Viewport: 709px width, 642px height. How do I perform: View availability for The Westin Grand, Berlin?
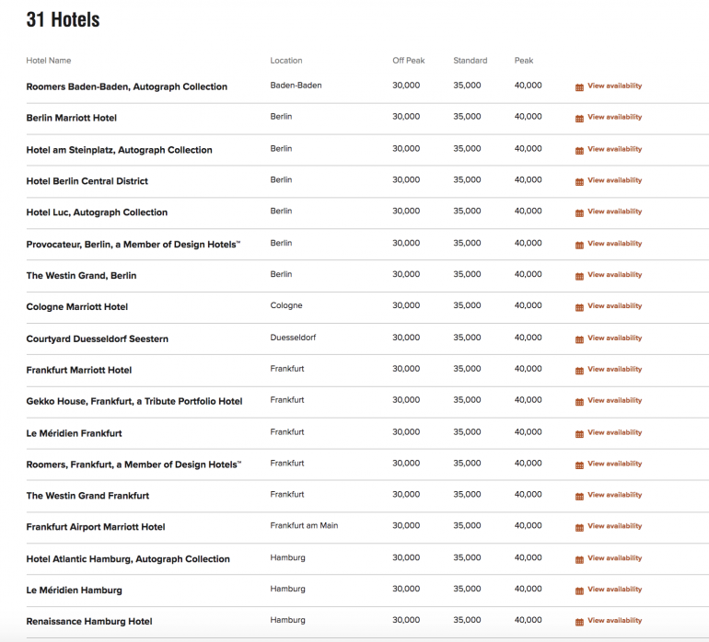614,275
